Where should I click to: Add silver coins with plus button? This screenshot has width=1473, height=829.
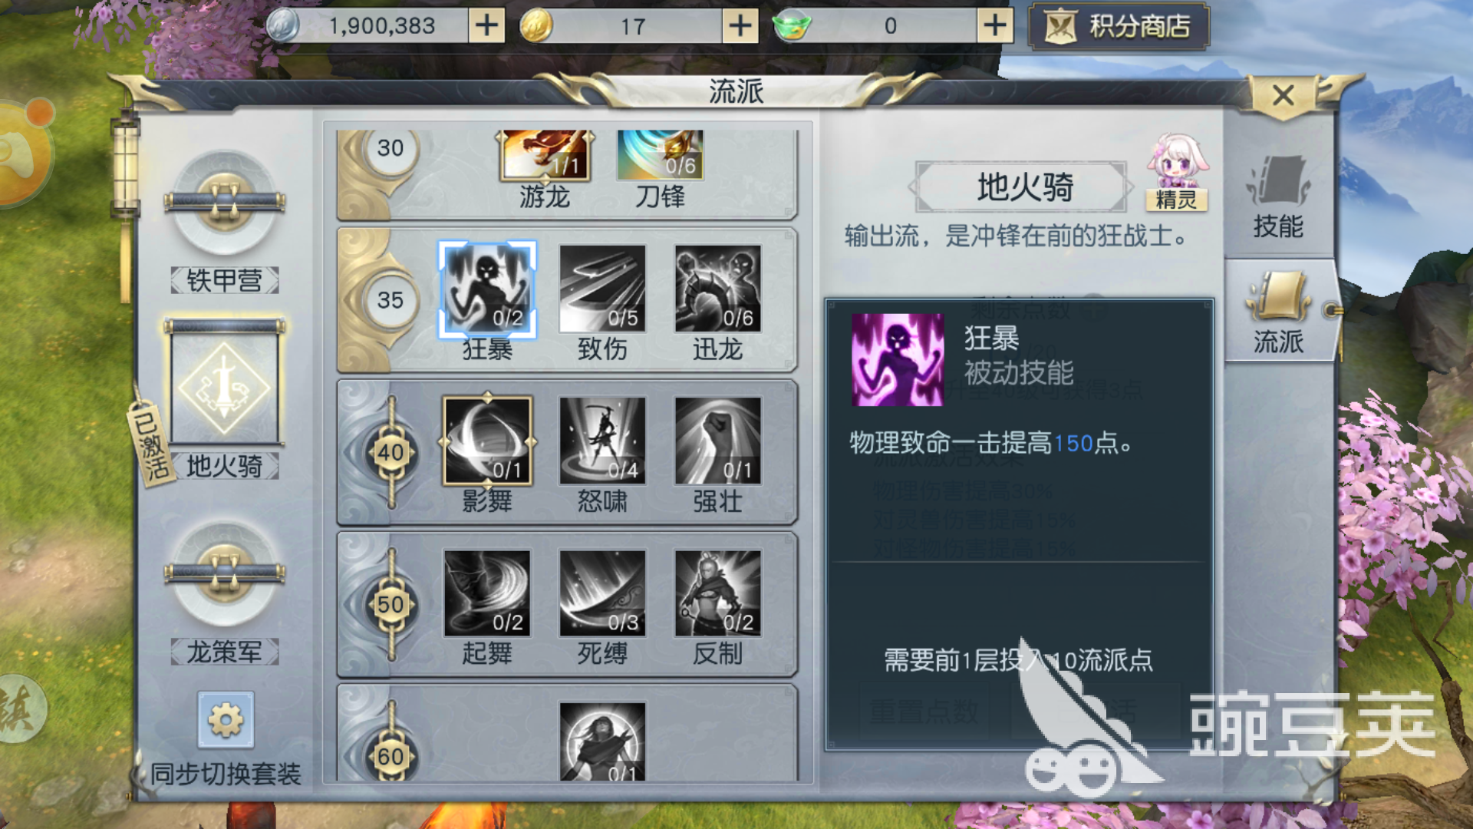pos(486,25)
